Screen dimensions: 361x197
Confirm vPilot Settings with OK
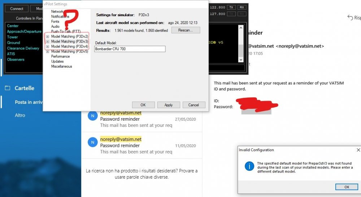[x=143, y=105]
